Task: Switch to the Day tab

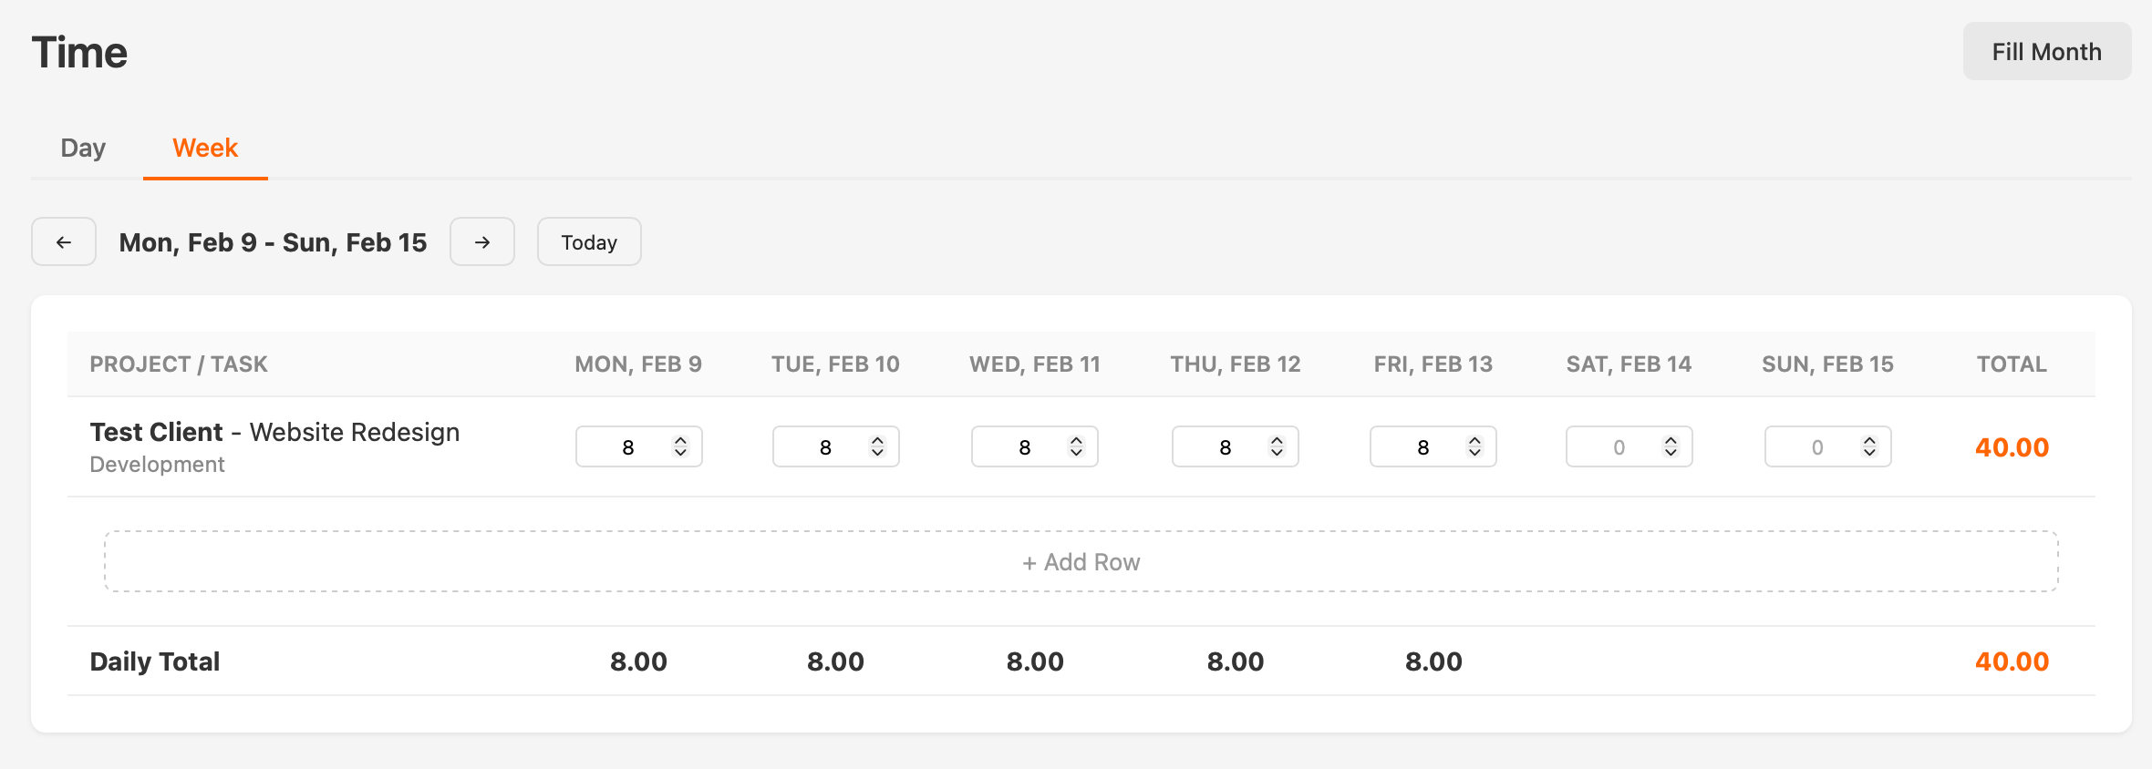Action: point(82,147)
